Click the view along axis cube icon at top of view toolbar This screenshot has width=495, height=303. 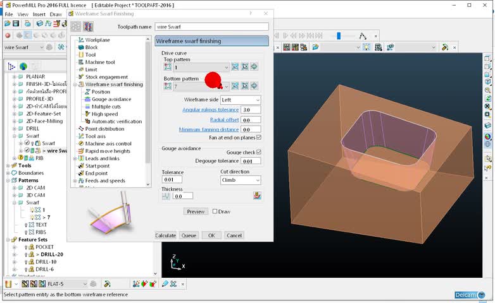(488, 59)
